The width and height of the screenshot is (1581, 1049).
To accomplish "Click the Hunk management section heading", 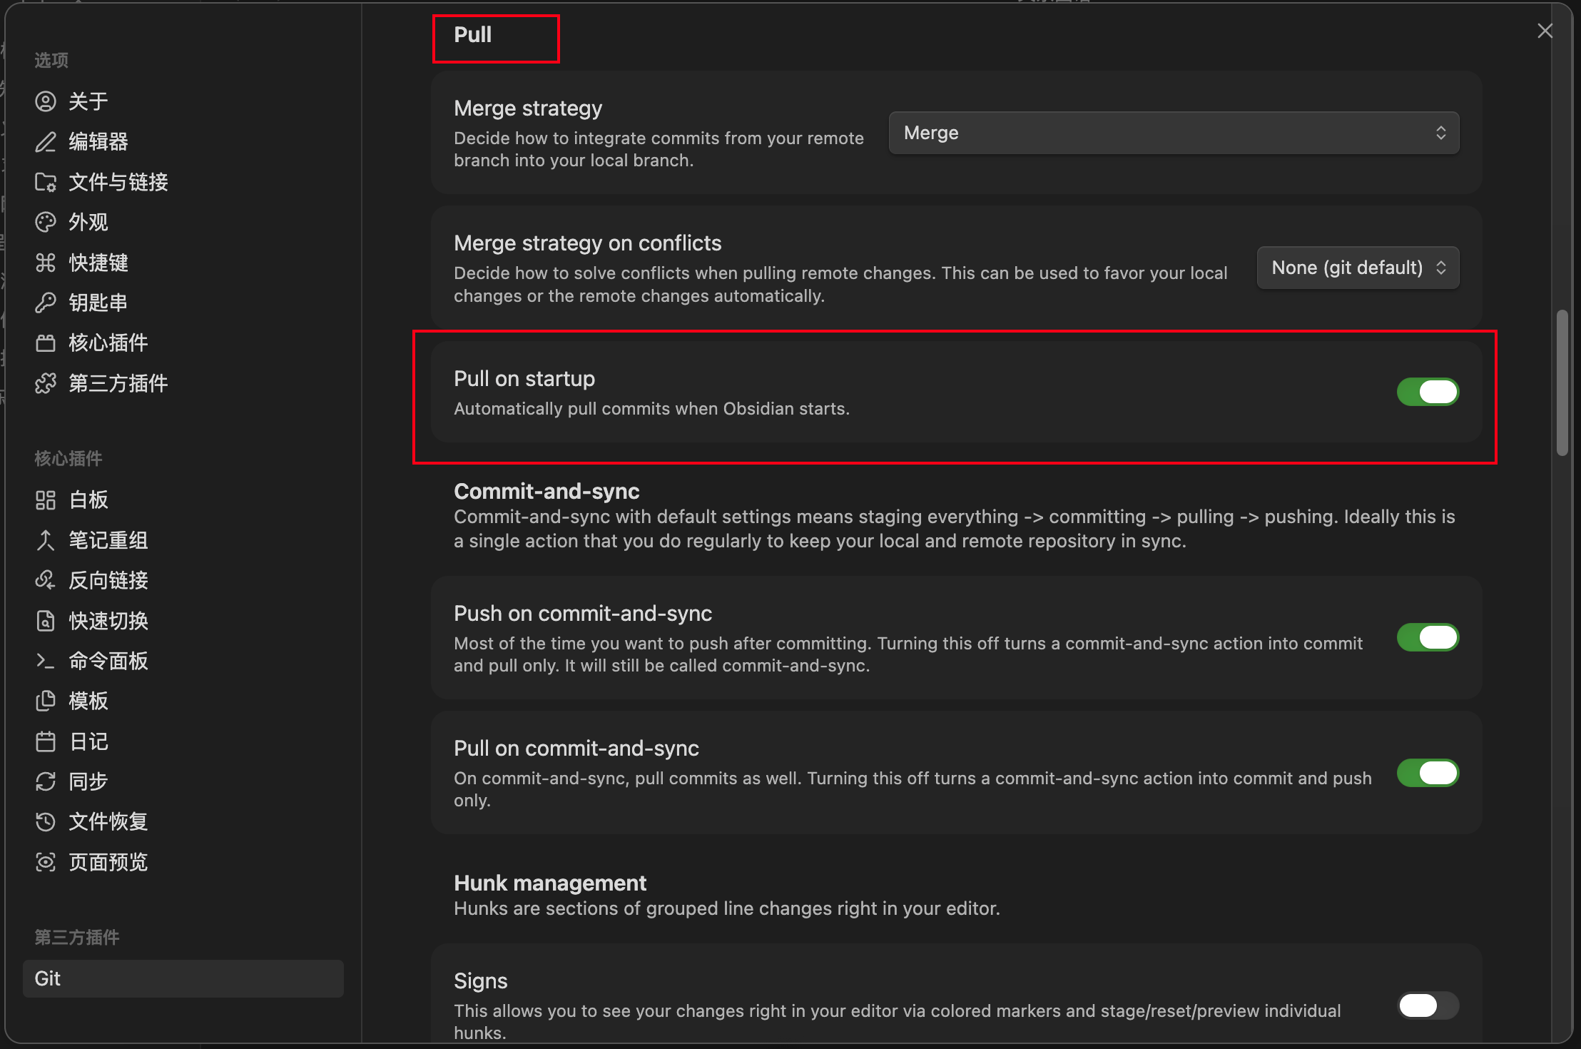I will [x=550, y=883].
